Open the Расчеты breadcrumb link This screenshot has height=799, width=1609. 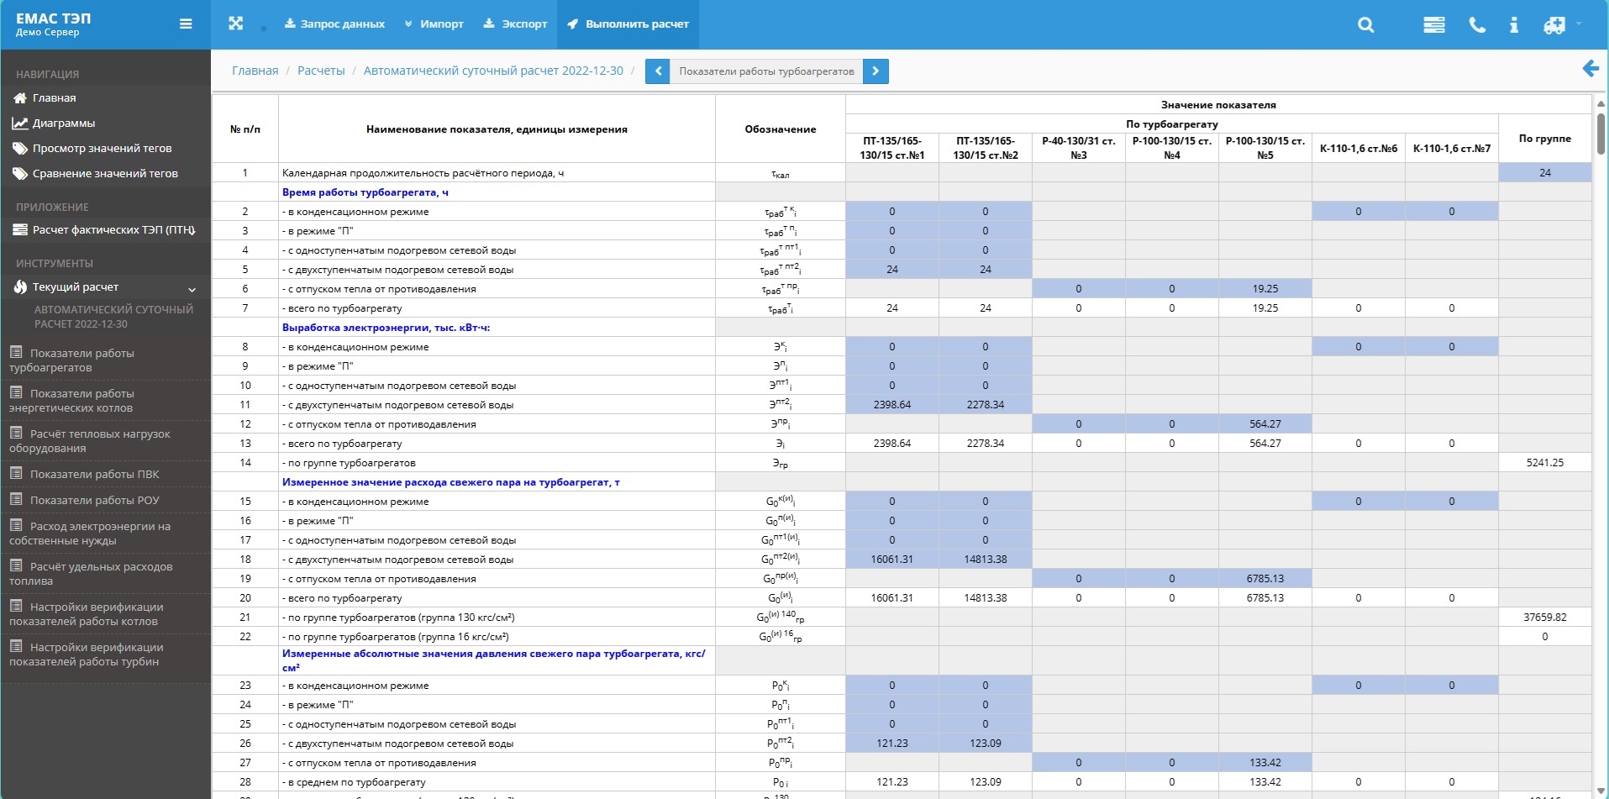(321, 71)
